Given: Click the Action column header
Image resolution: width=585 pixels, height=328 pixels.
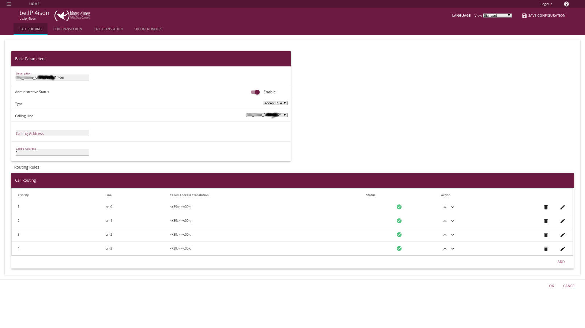Looking at the screenshot, I should (x=446, y=195).
